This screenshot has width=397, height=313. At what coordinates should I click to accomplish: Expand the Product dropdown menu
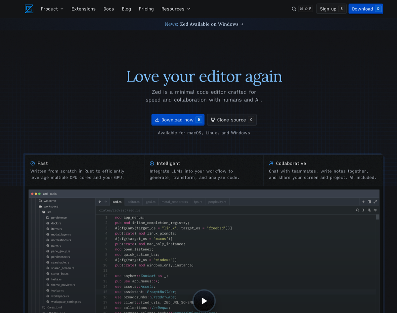pyautogui.click(x=52, y=9)
